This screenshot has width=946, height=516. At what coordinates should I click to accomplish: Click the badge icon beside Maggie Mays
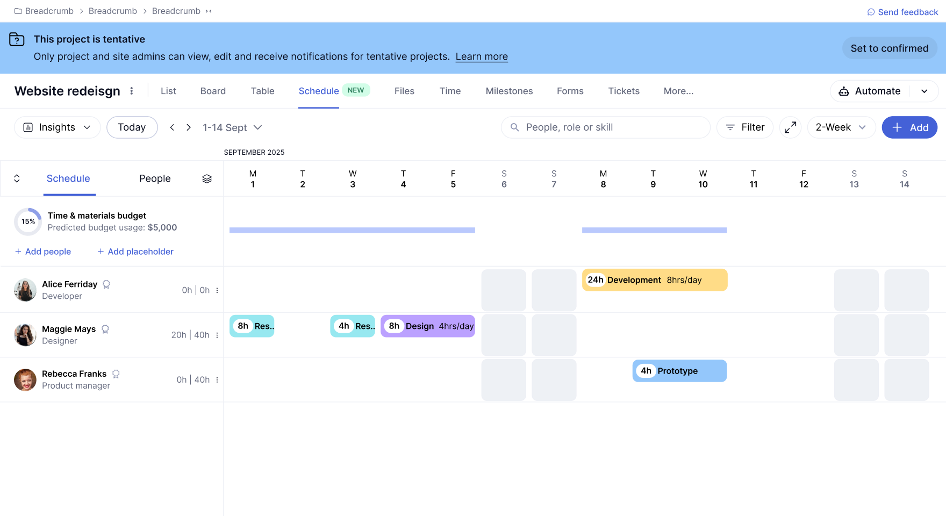[x=105, y=329]
